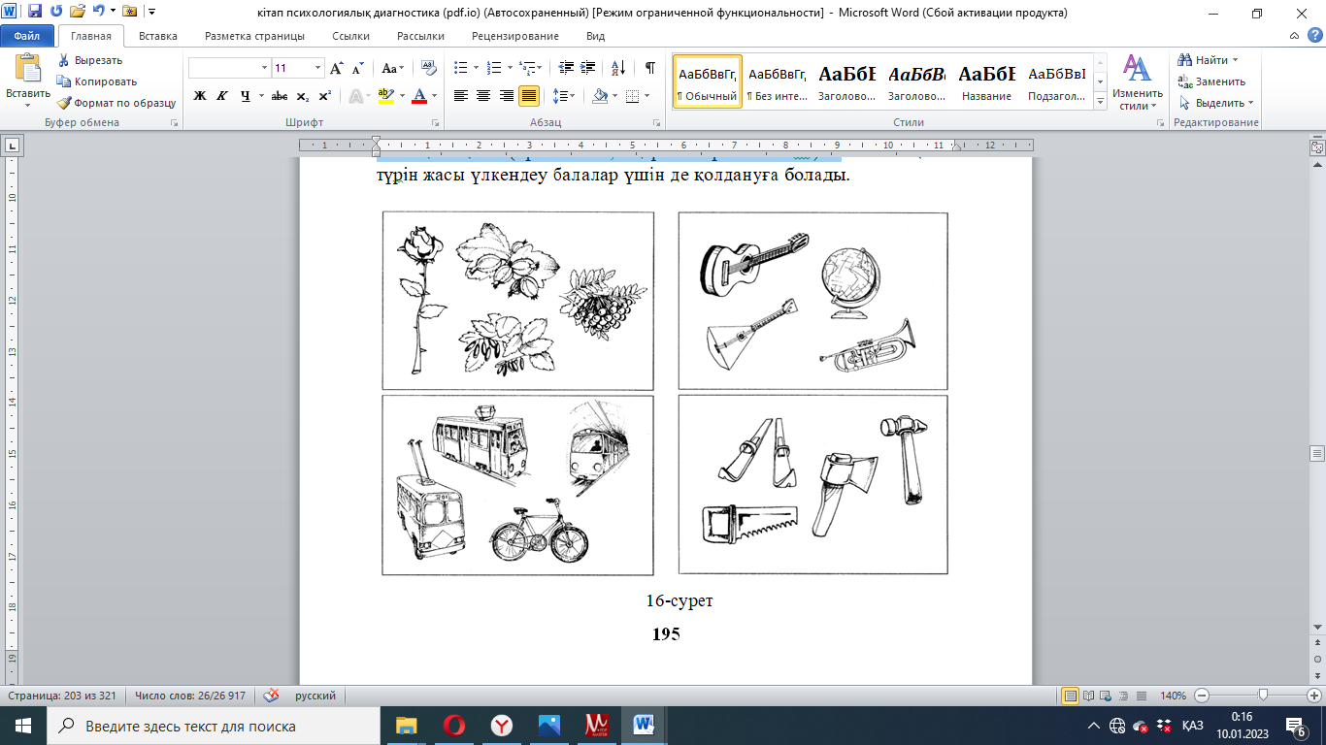This screenshot has width=1326, height=745.
Task: Toggle show paragraph marks ¶
Action: [649, 68]
